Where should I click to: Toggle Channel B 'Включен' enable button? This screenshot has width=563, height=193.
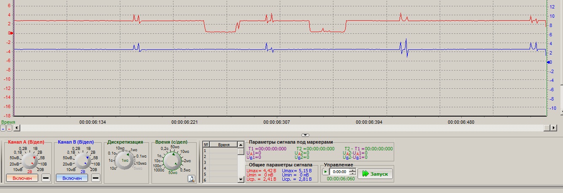coord(72,178)
